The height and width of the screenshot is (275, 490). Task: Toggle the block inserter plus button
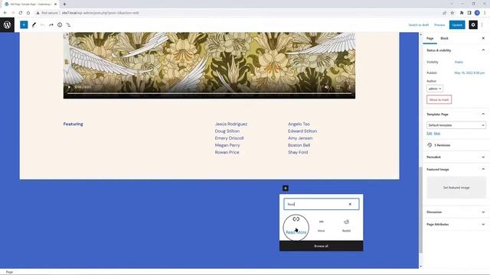coord(24,24)
